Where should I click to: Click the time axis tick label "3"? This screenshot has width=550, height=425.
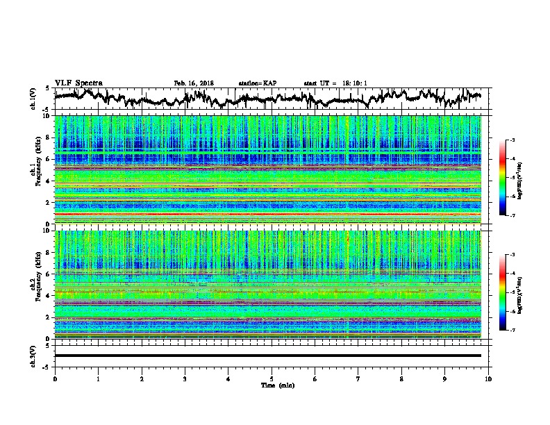185,379
